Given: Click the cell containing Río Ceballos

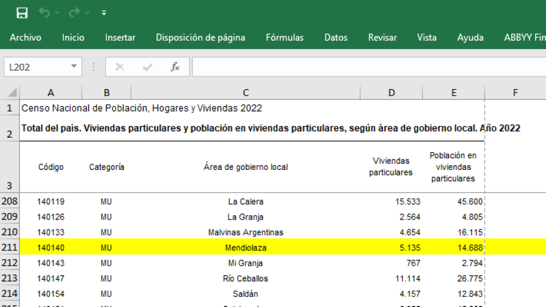Looking at the screenshot, I should tap(246, 278).
